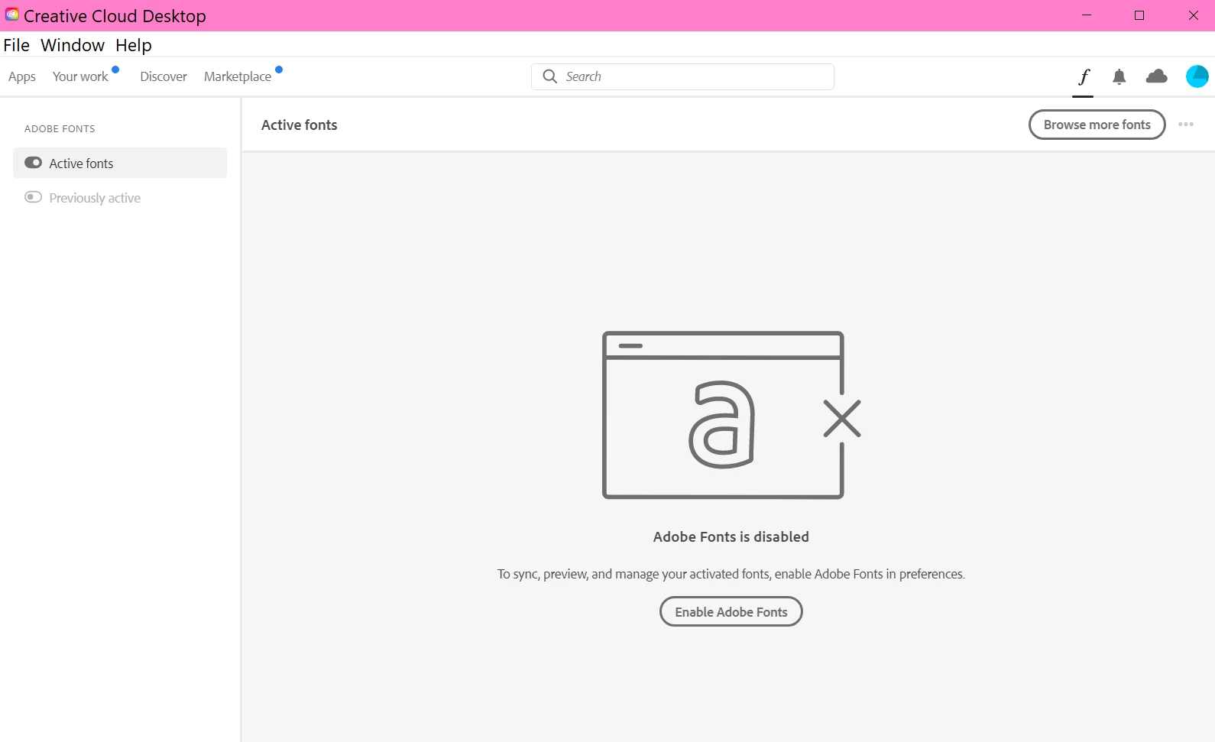Click the Active fonts page title
The width and height of the screenshot is (1215, 742).
(x=299, y=125)
